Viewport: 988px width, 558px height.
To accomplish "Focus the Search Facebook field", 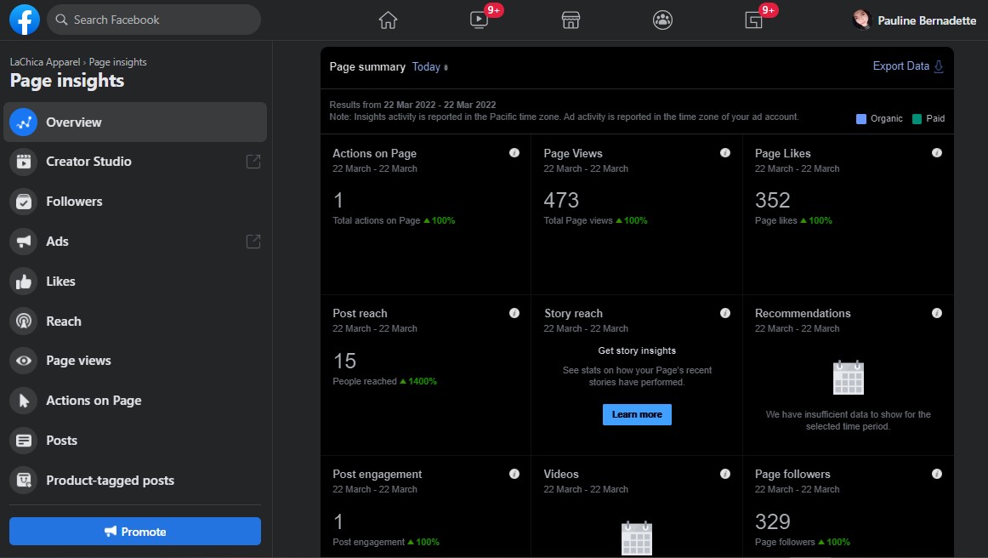I will tap(154, 20).
